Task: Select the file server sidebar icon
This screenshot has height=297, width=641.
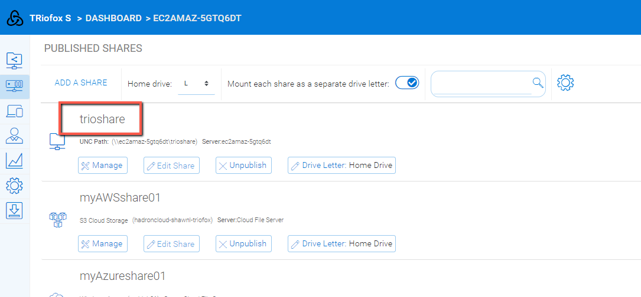Action: (15, 85)
